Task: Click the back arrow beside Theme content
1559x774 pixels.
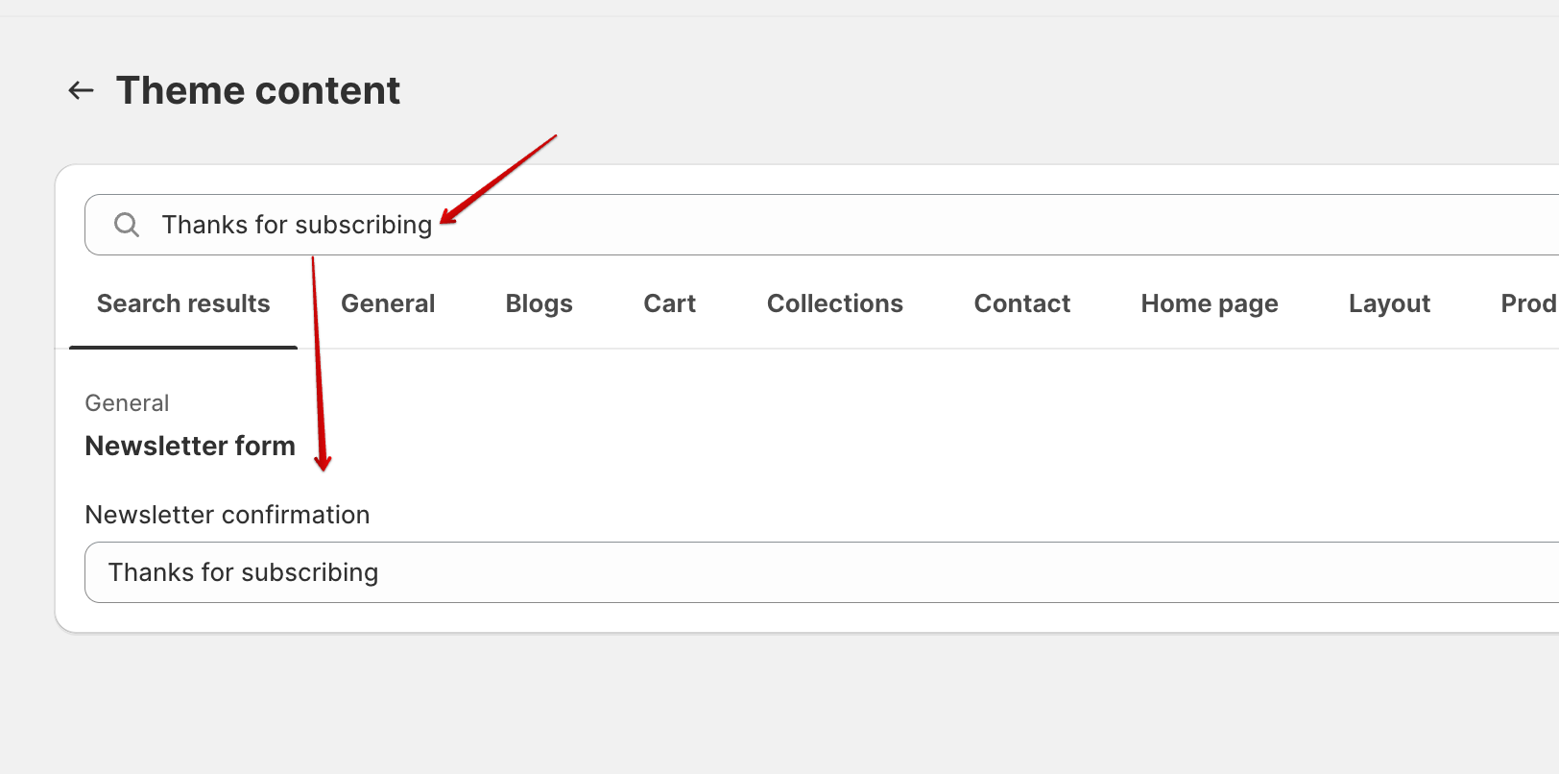Action: pos(82,91)
